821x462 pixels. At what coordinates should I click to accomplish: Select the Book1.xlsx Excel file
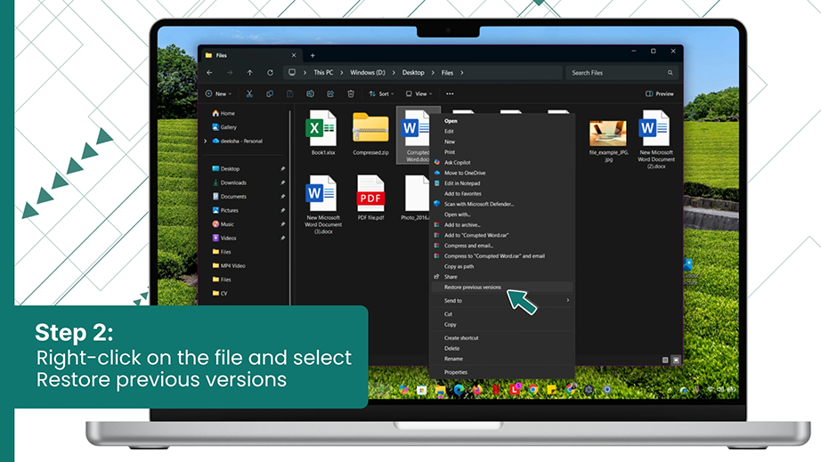pyautogui.click(x=322, y=133)
